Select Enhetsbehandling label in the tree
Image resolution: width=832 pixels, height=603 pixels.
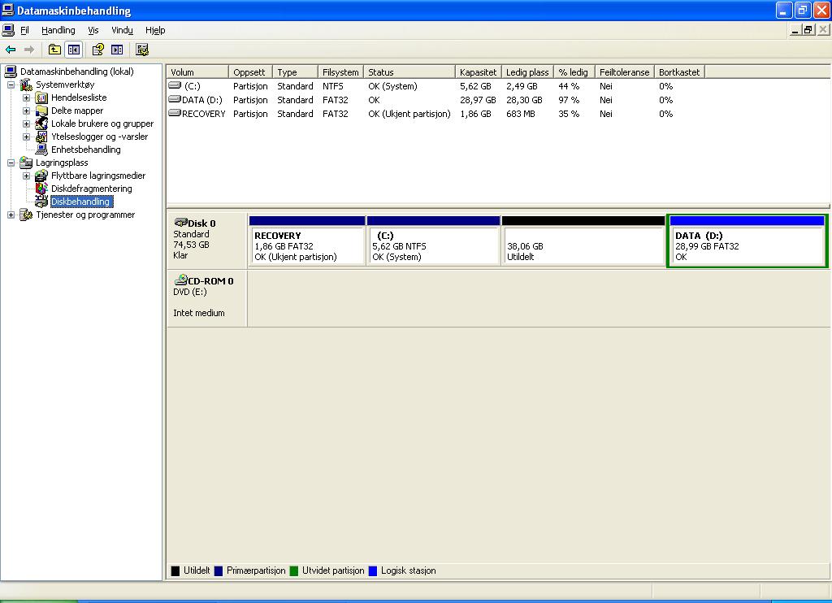(85, 150)
